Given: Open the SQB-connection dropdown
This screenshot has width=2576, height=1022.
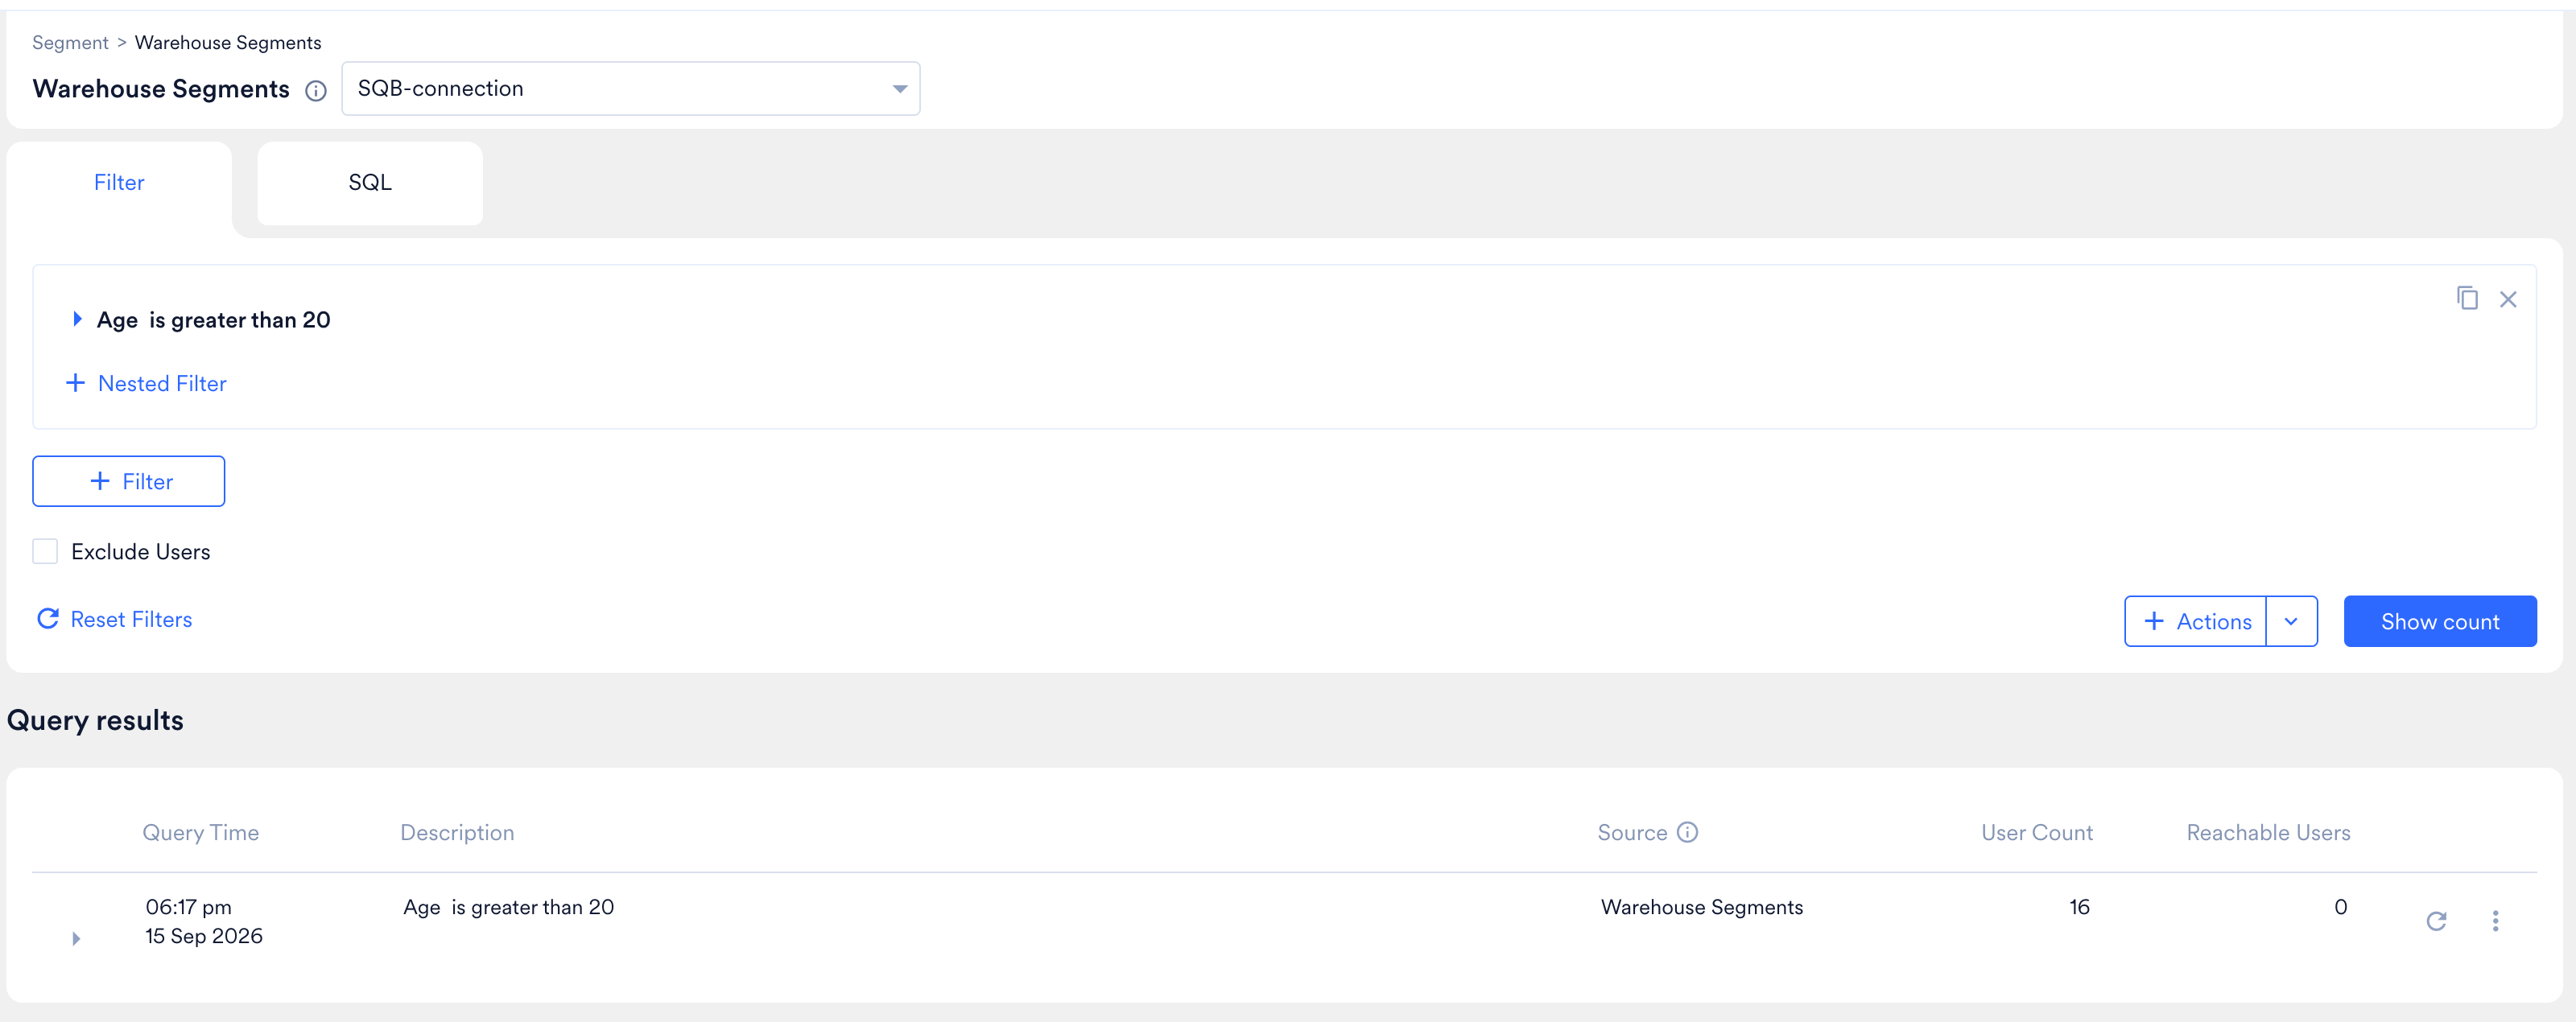Looking at the screenshot, I should point(630,88).
